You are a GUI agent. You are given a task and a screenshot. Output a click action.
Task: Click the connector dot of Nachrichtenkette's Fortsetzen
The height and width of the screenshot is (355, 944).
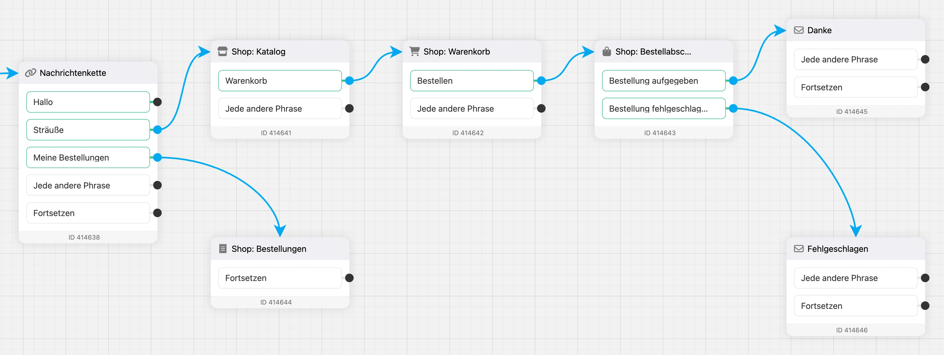(157, 213)
